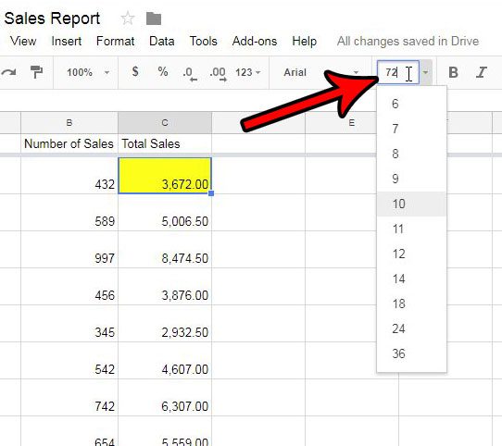Image resolution: width=502 pixels, height=446 pixels.
Task: Select the cell containing 542
Action: click(x=69, y=361)
